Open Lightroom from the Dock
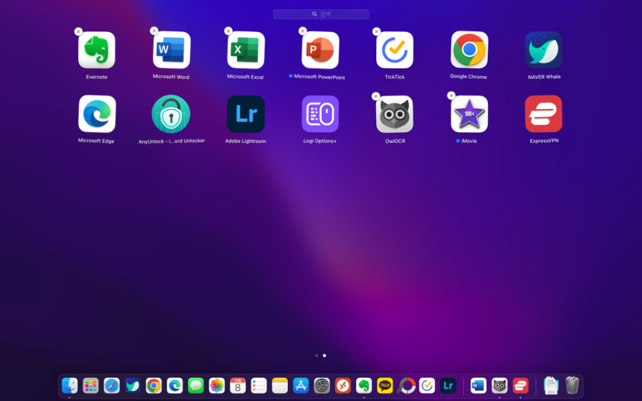The height and width of the screenshot is (401, 642). coord(448,386)
